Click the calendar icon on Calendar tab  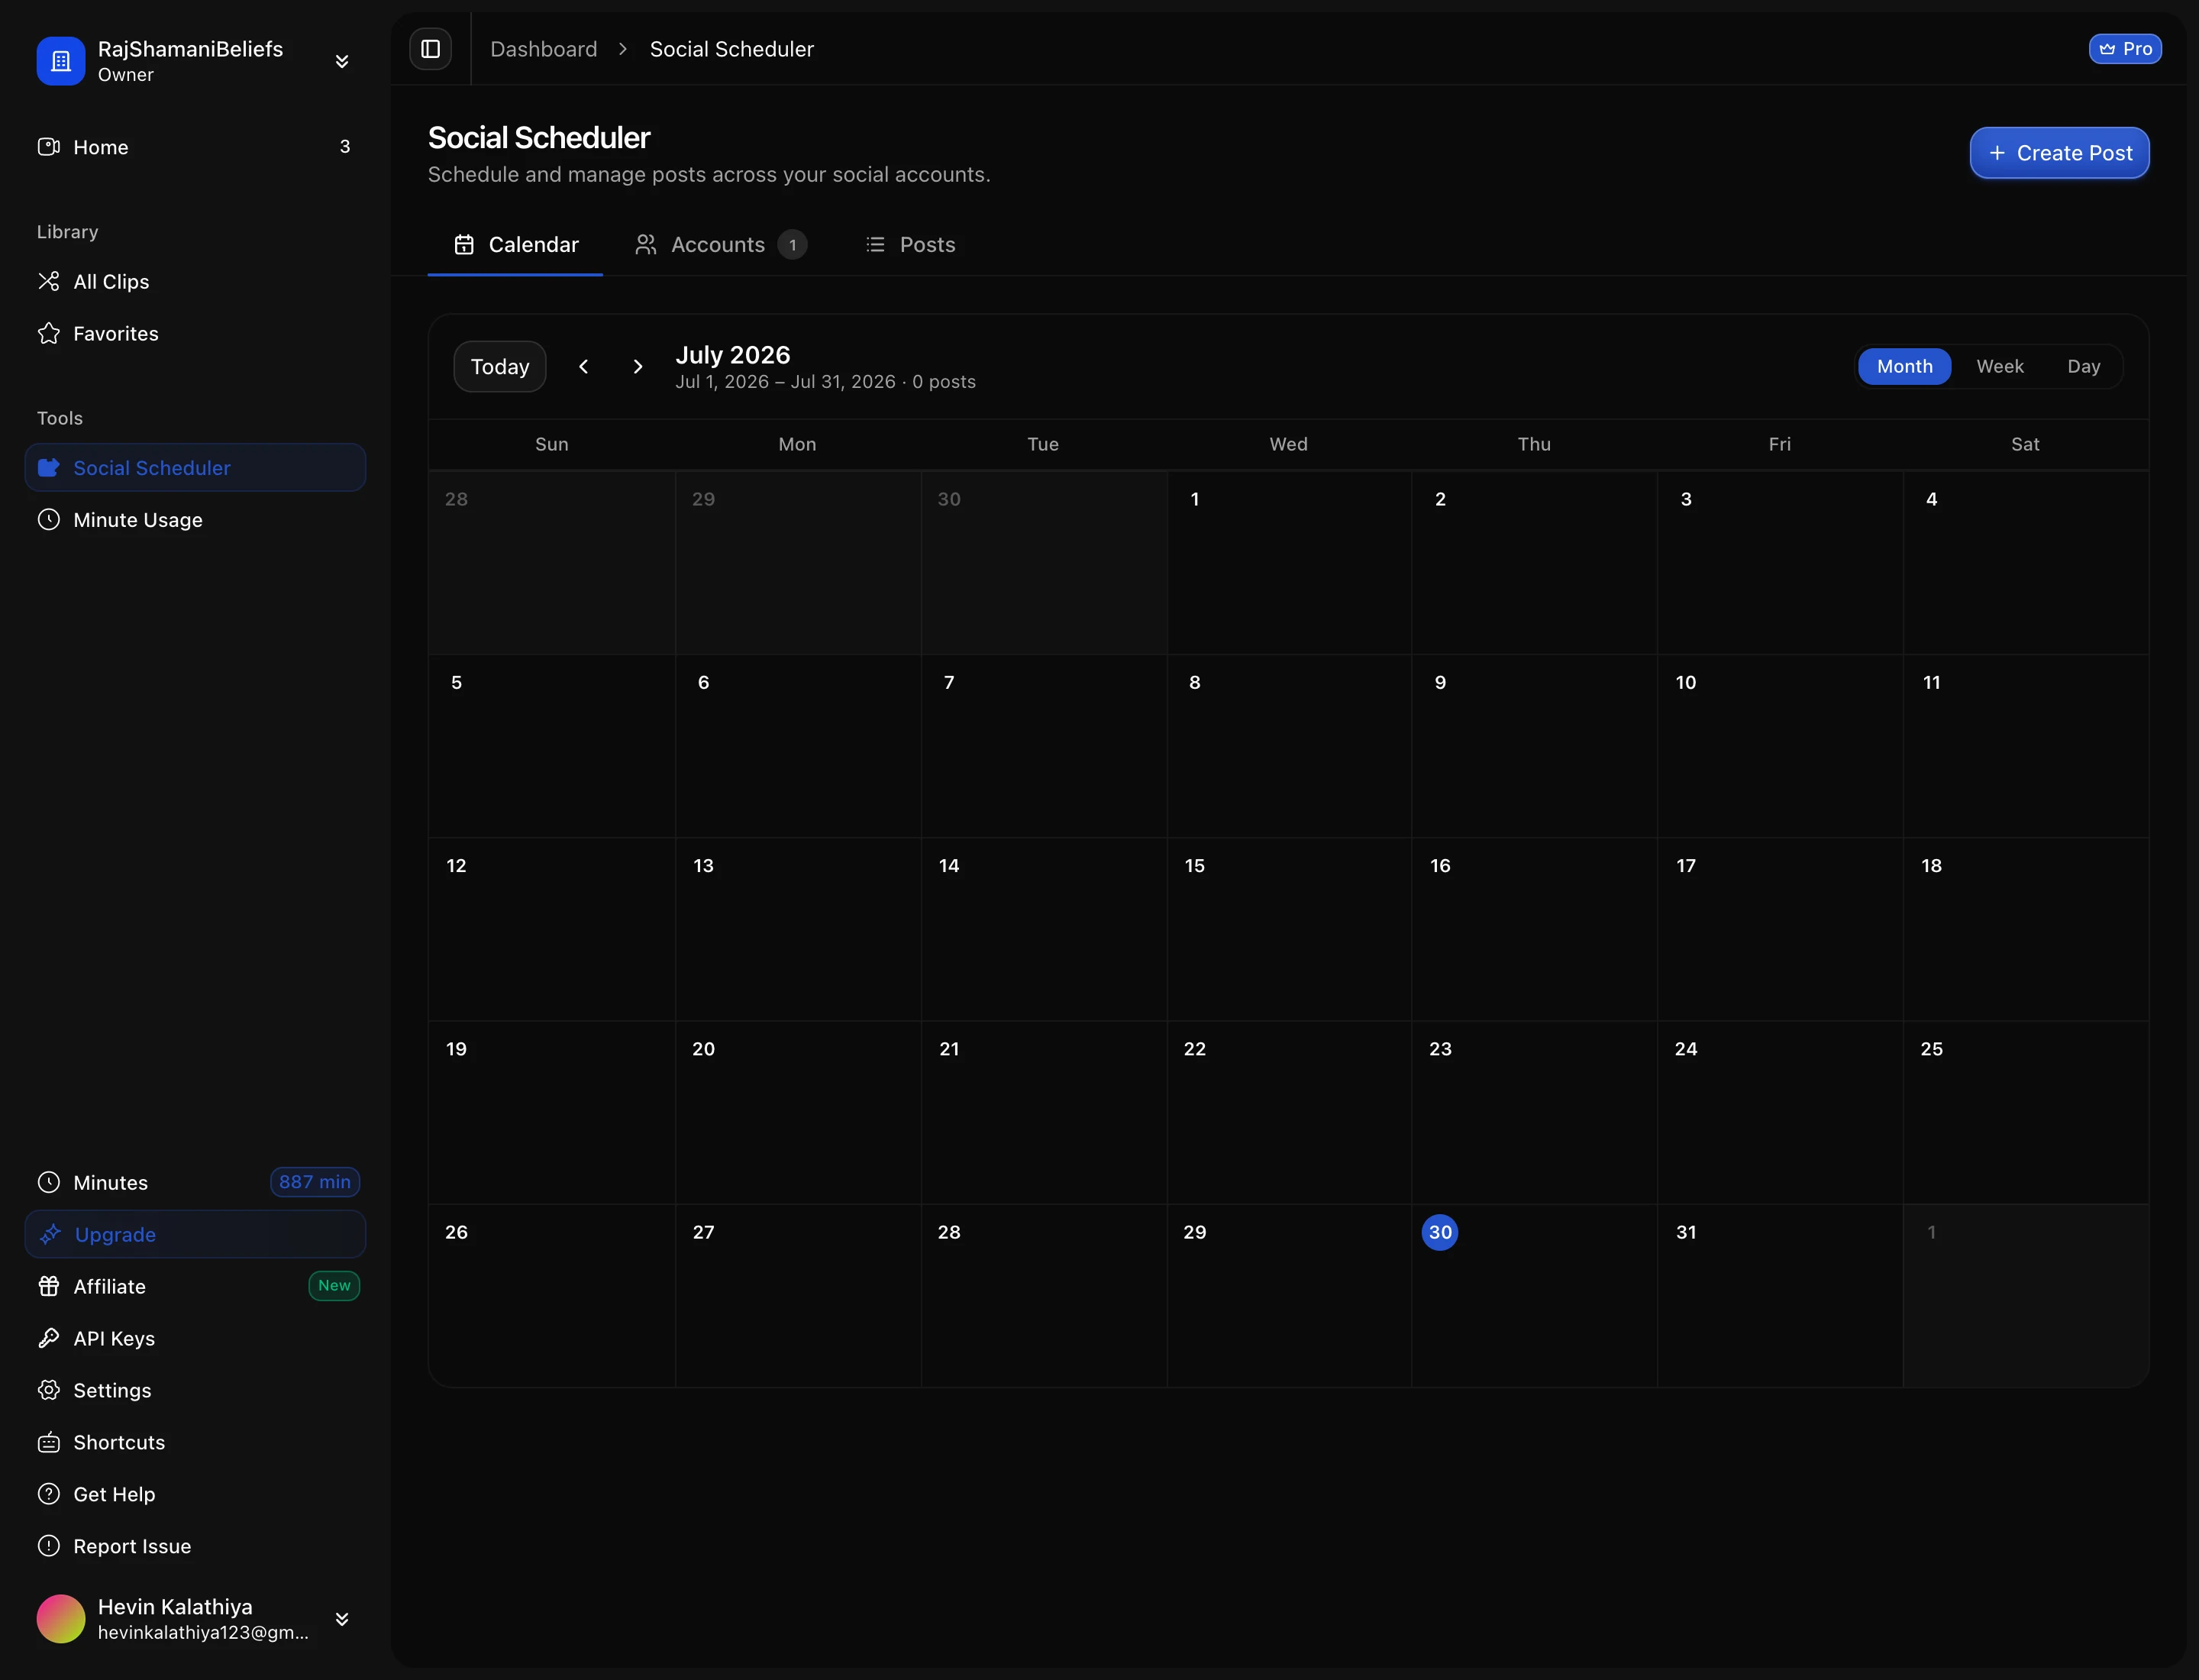pos(464,245)
